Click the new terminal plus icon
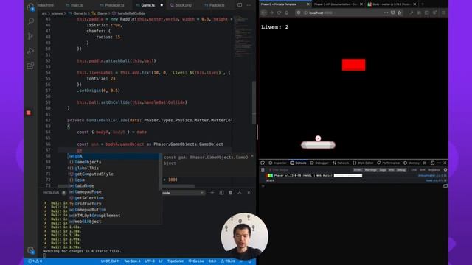 212,193
